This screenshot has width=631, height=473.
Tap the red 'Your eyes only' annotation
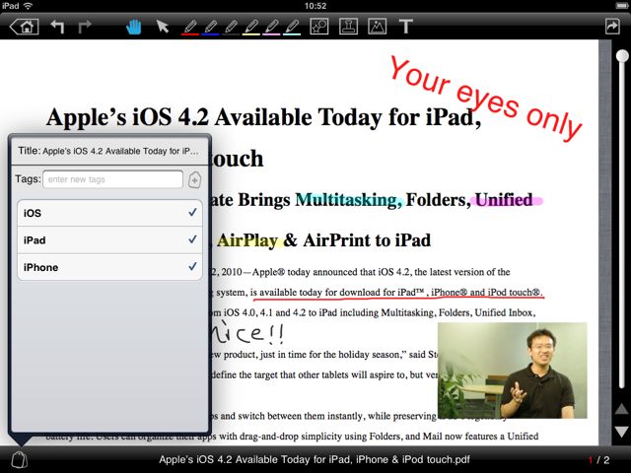(x=486, y=99)
